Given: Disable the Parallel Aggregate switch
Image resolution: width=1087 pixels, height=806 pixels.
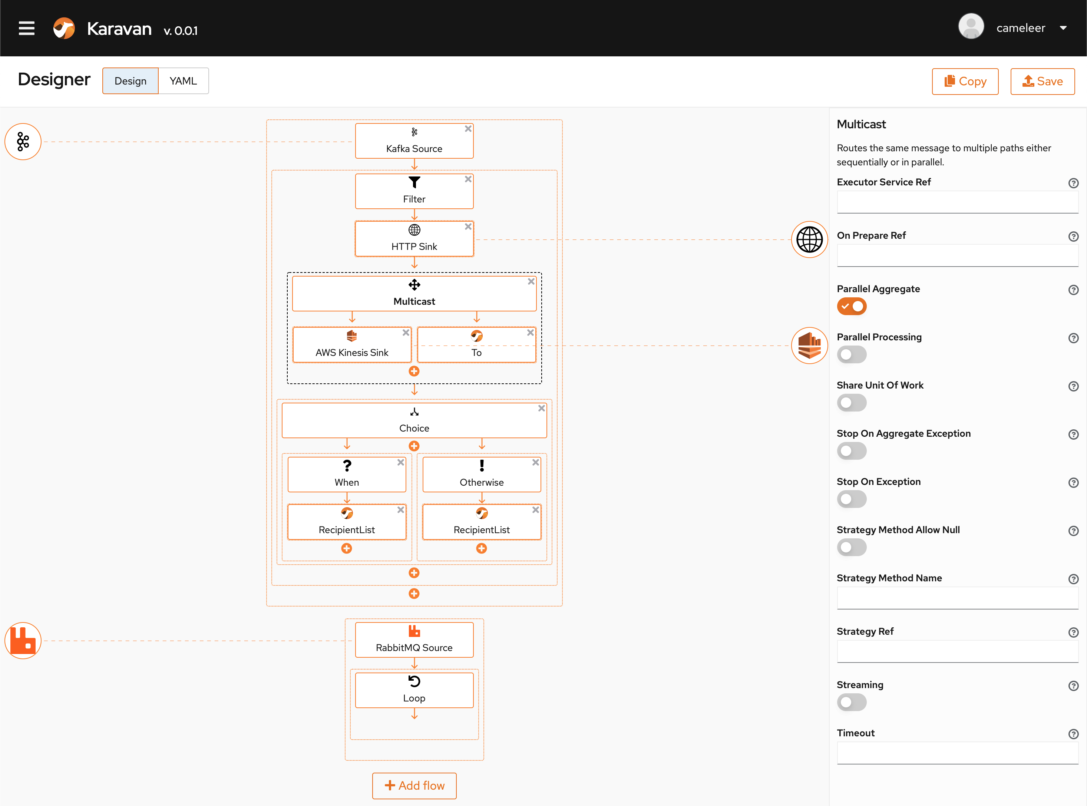Looking at the screenshot, I should pyautogui.click(x=851, y=306).
